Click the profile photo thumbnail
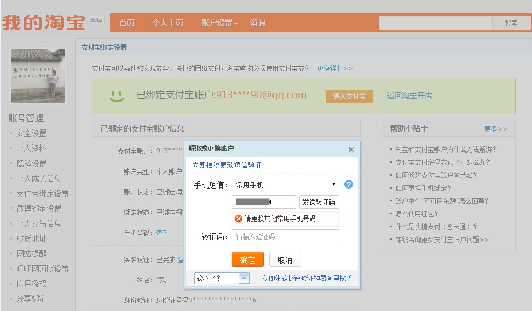532x311 pixels. [x=38, y=75]
